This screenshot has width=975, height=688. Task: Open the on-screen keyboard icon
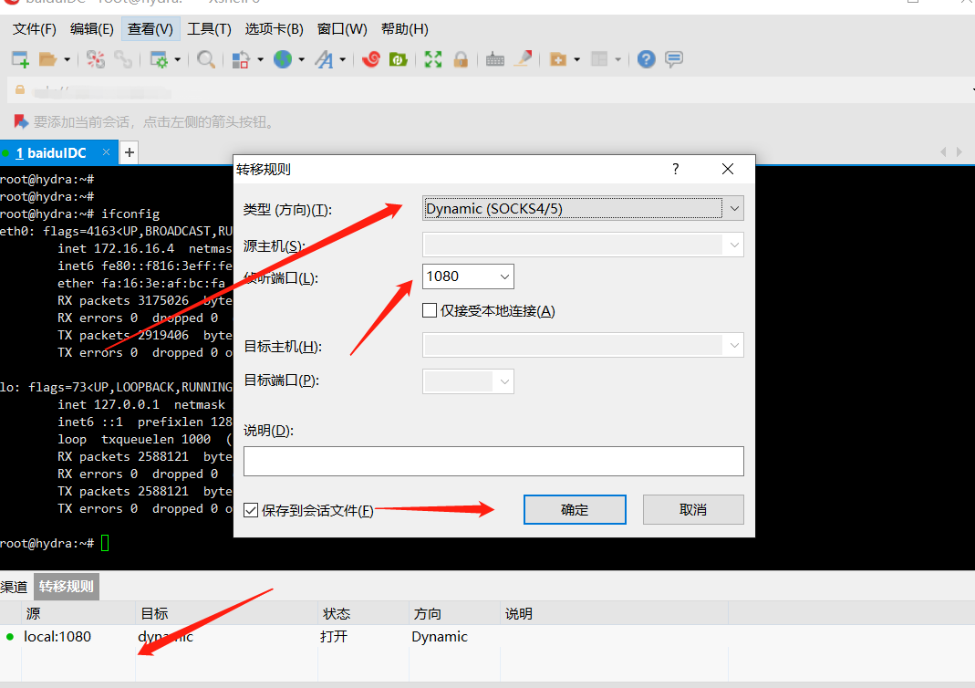(494, 58)
